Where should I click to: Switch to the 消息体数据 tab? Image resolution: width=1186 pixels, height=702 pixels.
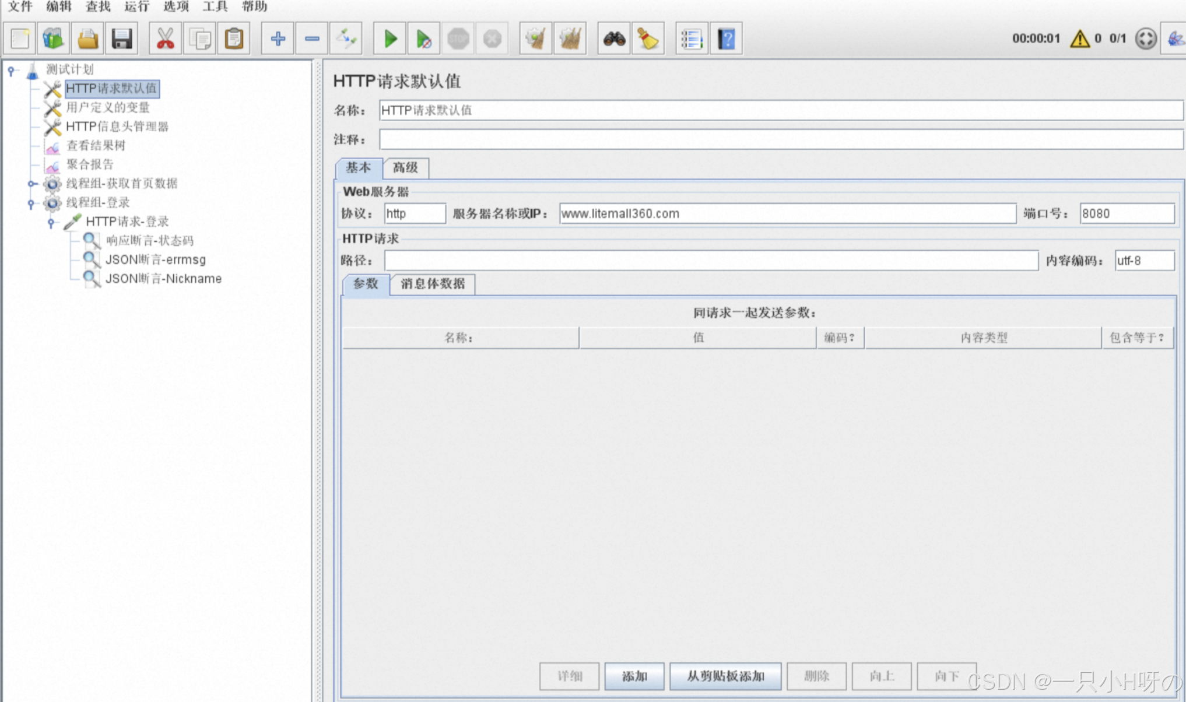coord(432,284)
